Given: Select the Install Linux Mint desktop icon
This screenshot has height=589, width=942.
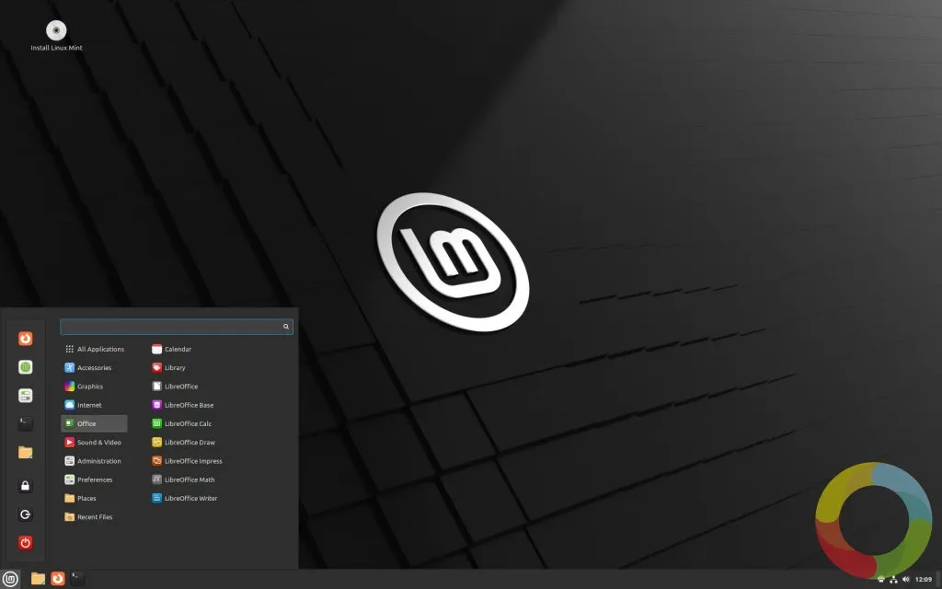Looking at the screenshot, I should pyautogui.click(x=56, y=36).
